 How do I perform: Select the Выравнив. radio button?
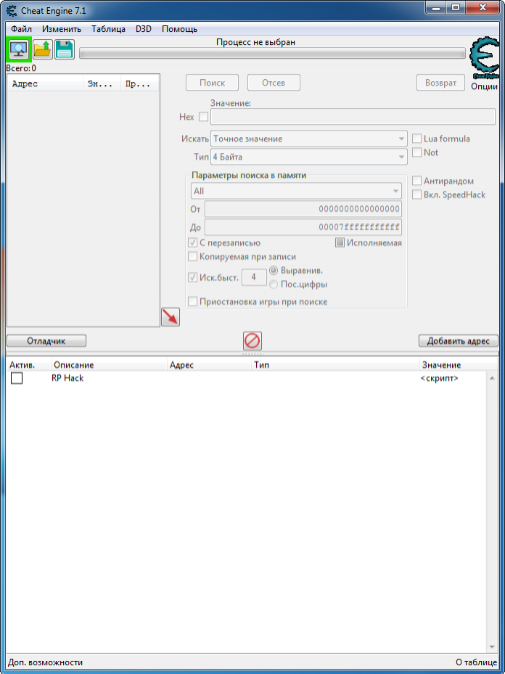tap(274, 271)
